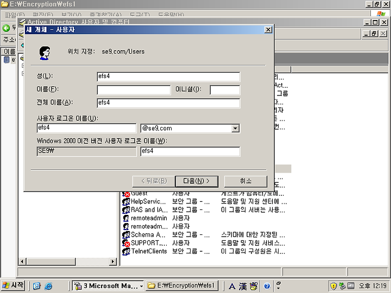Click the 이름(F) first name field

[x=134, y=90]
